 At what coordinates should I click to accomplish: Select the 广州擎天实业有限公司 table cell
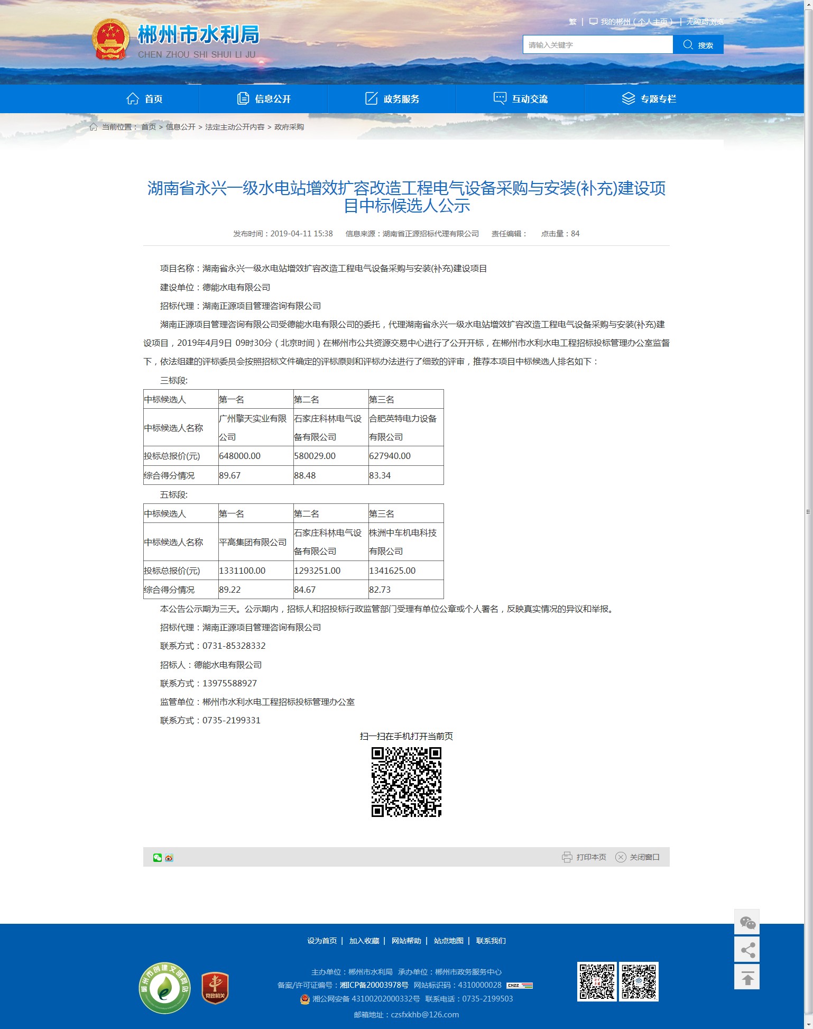tap(256, 428)
